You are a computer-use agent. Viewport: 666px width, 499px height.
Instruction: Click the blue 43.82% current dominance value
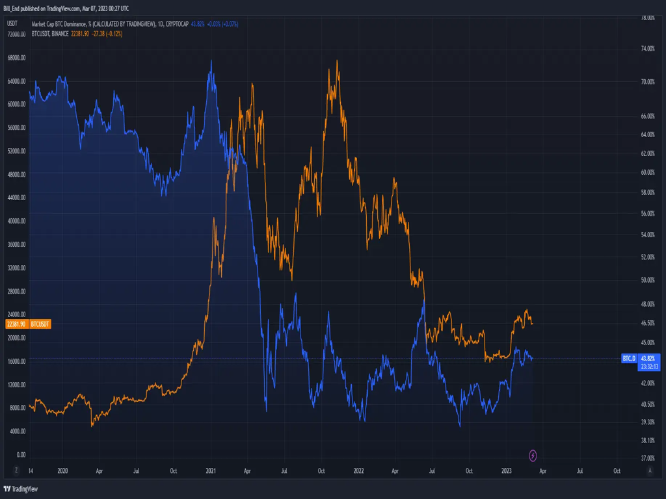pyautogui.click(x=650, y=358)
